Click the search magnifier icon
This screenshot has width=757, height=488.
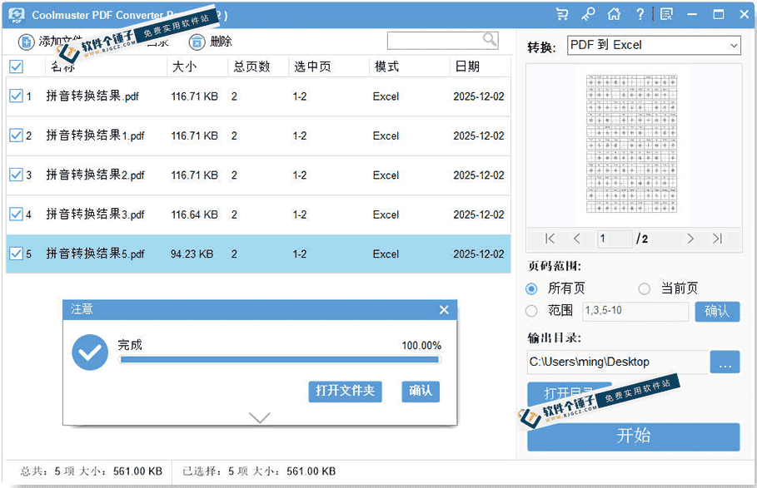coord(490,40)
